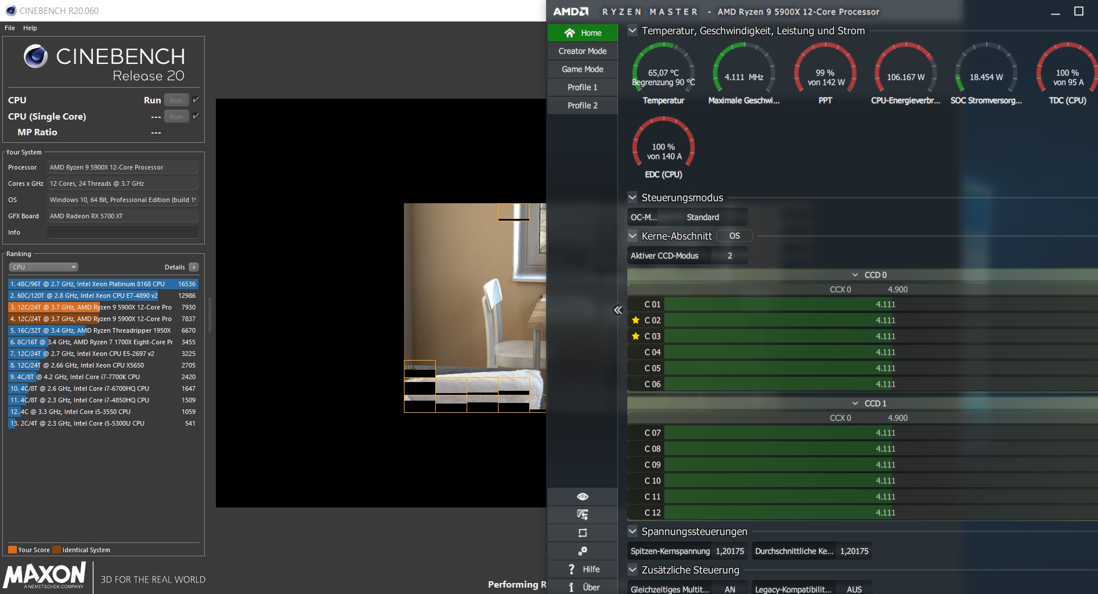Click the gold star next to C 03
This screenshot has height=594, width=1098.
(635, 336)
